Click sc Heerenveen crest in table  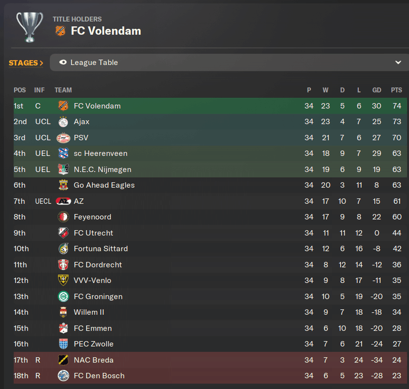[63, 154]
